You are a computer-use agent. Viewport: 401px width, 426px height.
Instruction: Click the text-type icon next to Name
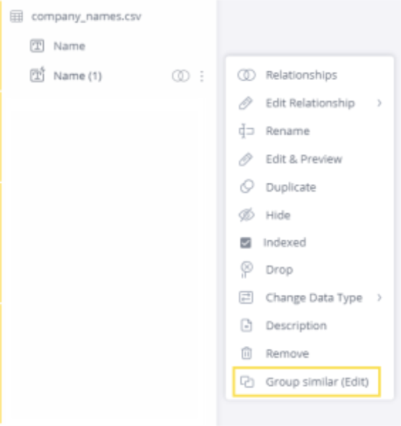[36, 46]
